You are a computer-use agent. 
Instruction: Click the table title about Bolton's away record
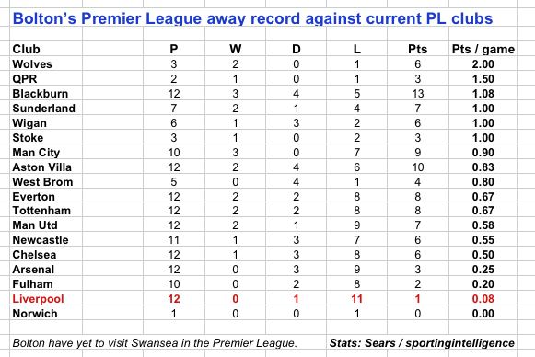[x=252, y=18]
